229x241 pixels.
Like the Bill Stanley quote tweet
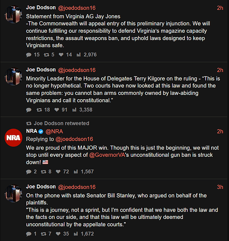coord(58,234)
